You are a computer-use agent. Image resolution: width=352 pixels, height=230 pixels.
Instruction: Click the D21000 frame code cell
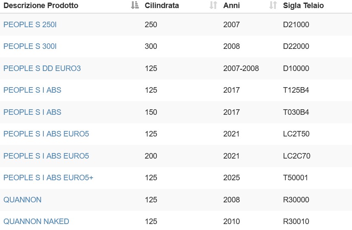click(x=296, y=25)
